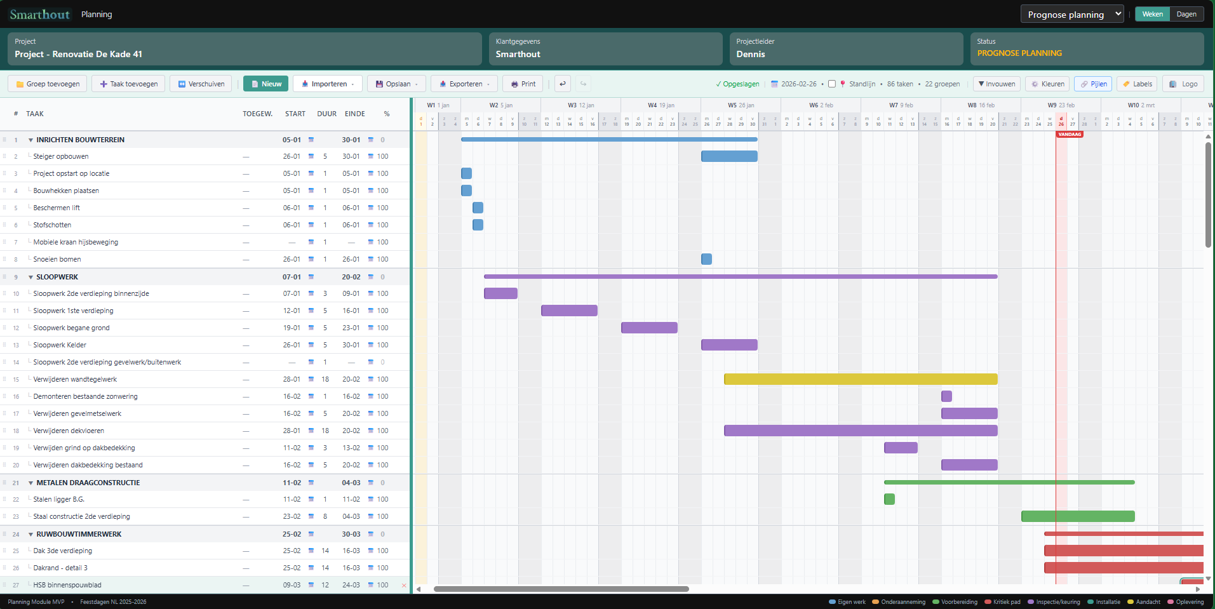
Task: Open the Kleuren tool
Action: (1047, 83)
